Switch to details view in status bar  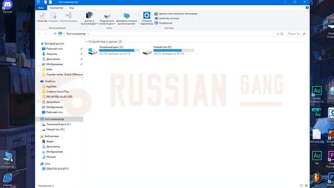coord(302,186)
